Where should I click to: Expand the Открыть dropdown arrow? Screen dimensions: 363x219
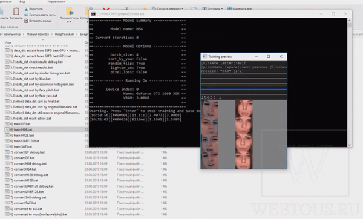222,9
